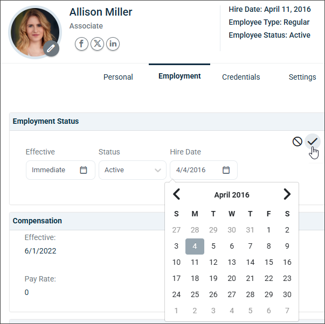Cancel the employment status edit

[297, 142]
